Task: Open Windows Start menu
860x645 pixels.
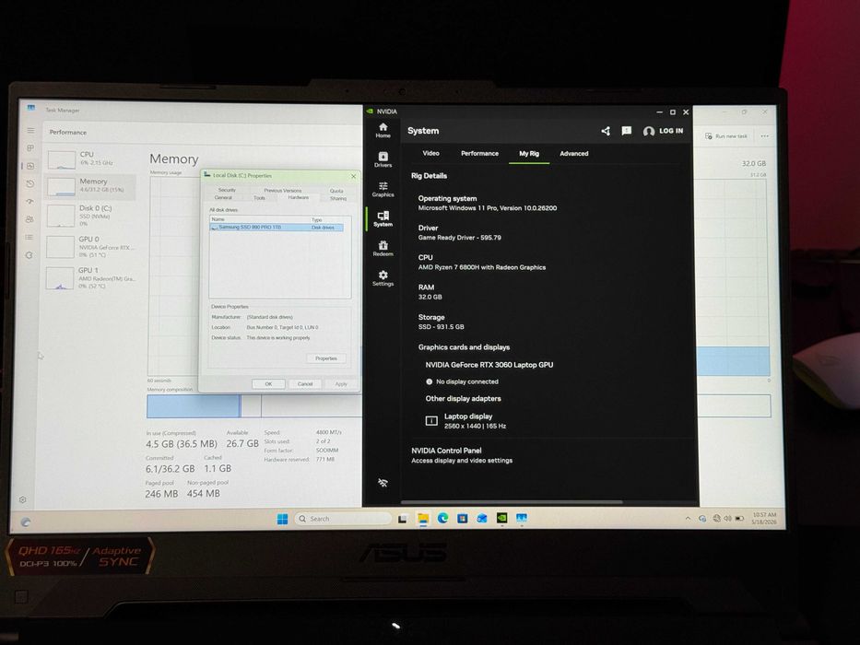Action: pyautogui.click(x=282, y=519)
